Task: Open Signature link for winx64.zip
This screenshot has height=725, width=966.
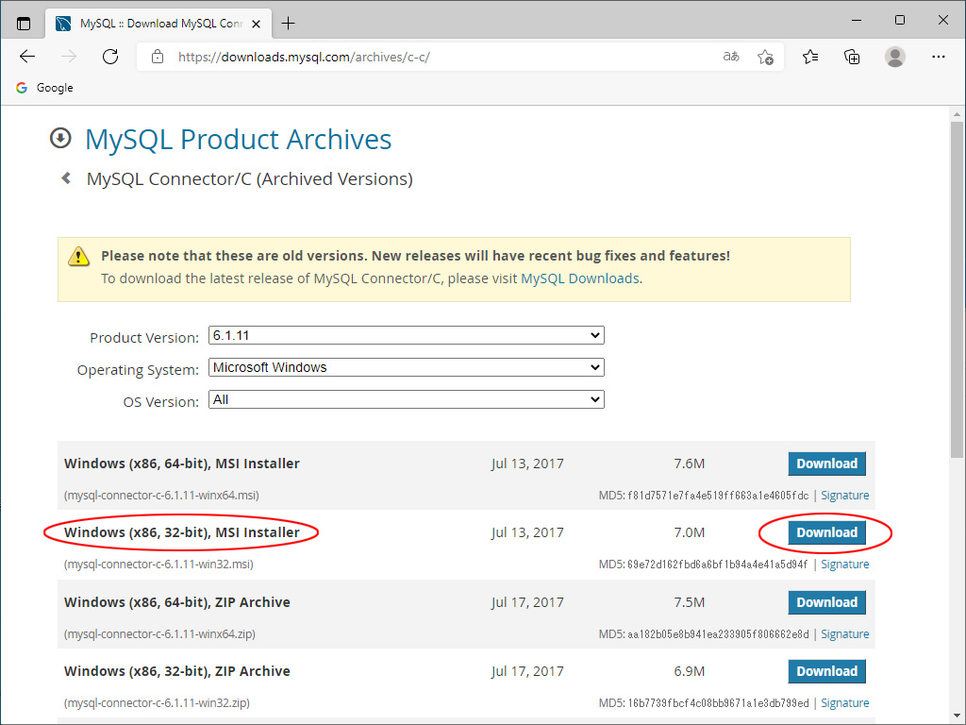Action: [844, 633]
